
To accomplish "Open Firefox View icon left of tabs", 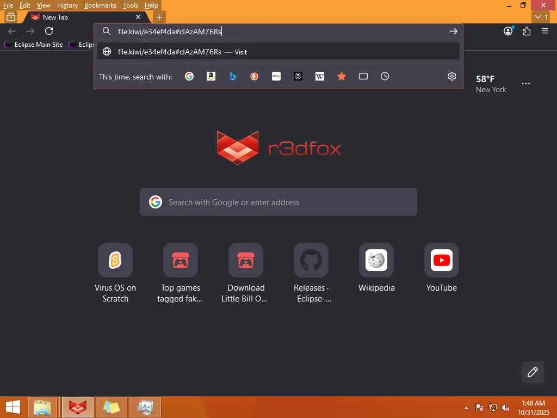I will pyautogui.click(x=11, y=17).
